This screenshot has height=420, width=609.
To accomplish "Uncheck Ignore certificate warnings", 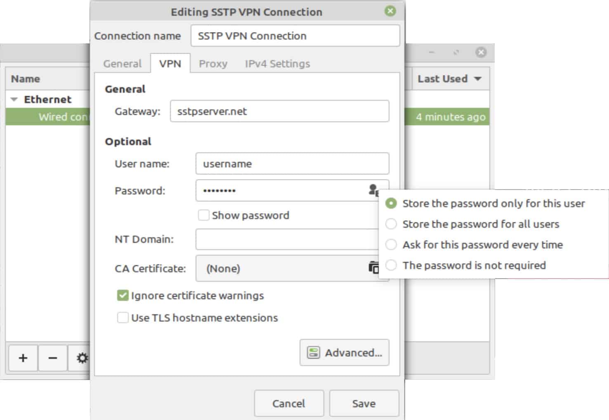I will click(123, 295).
